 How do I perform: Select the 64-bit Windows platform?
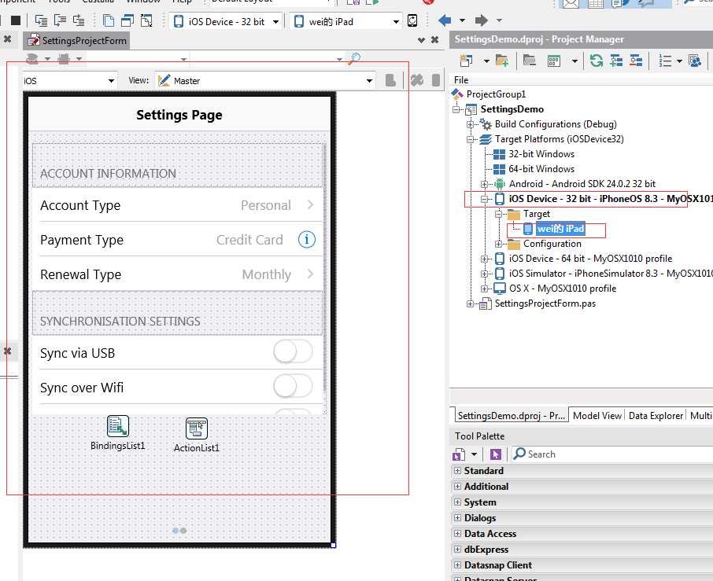click(541, 169)
